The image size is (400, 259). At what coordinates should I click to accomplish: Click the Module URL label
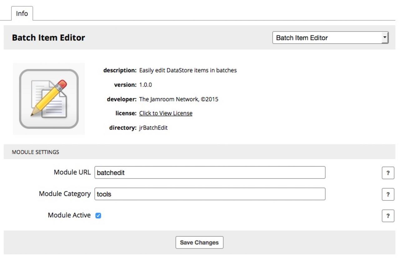72,172
